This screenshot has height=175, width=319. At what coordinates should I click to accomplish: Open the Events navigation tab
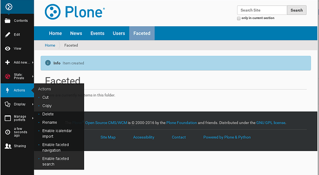click(98, 33)
